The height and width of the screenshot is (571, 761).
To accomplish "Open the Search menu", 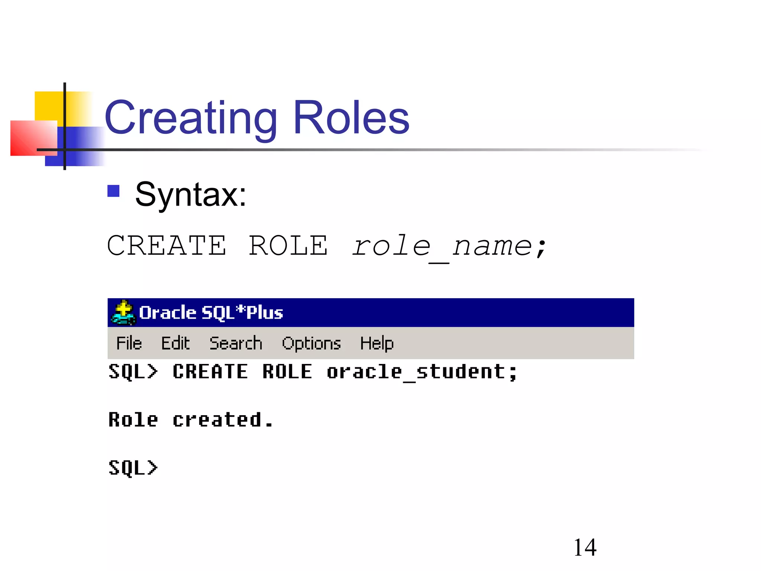I will (236, 343).
